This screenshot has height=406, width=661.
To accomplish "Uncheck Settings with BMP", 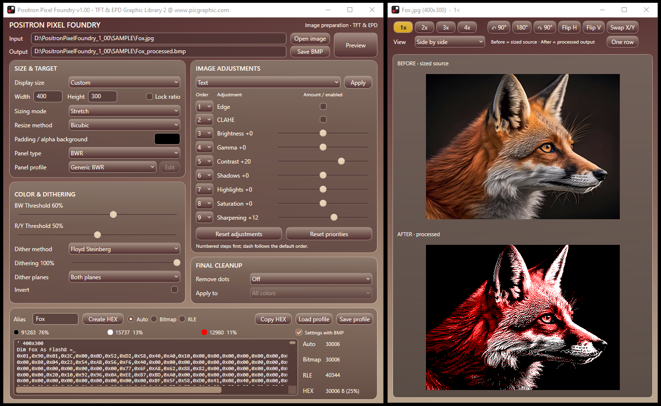I will 299,332.
